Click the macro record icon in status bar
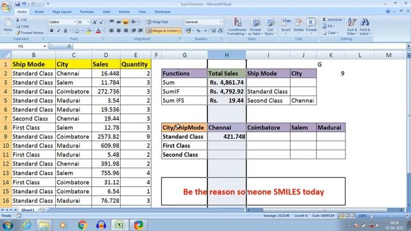Image resolution: width=411 pixels, height=231 pixels. click(19, 216)
